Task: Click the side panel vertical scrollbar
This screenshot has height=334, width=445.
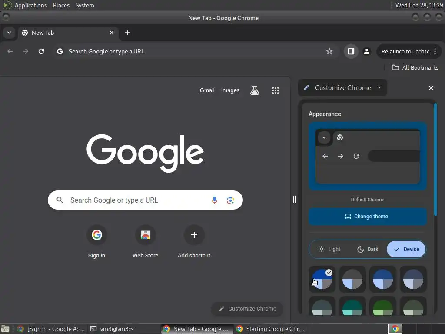Action: click(x=435, y=160)
